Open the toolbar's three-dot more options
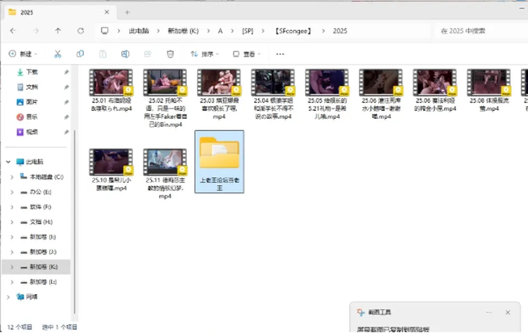The image size is (528, 333). coord(280,54)
